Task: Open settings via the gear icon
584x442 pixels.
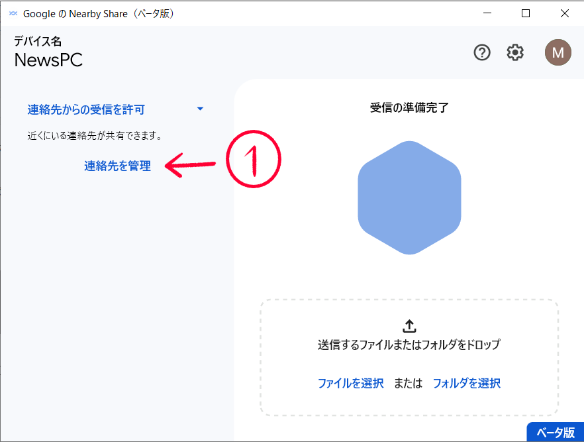Action: click(515, 52)
